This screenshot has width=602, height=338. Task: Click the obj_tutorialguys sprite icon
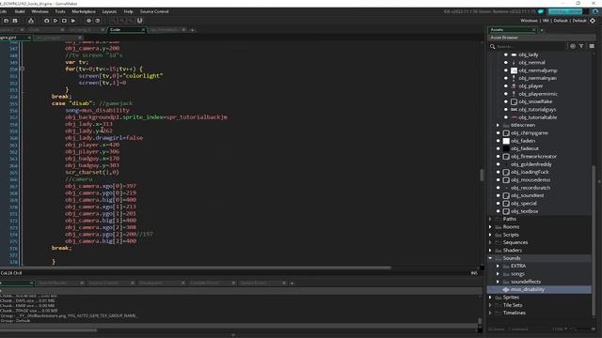(514, 109)
